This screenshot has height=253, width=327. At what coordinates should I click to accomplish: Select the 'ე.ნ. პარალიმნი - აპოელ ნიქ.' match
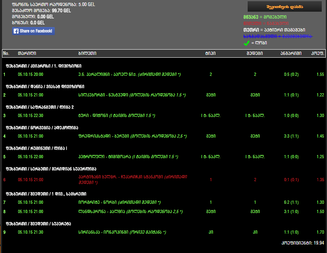click(x=130, y=74)
